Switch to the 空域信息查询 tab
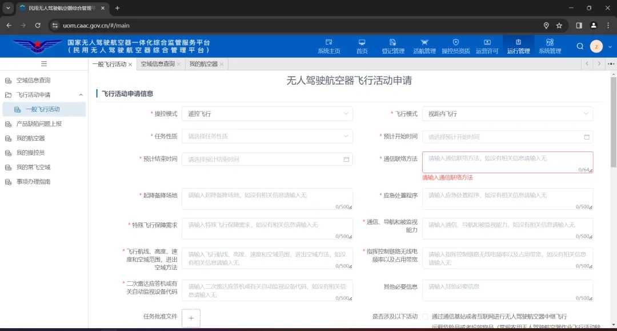617x331 pixels. pyautogui.click(x=158, y=64)
